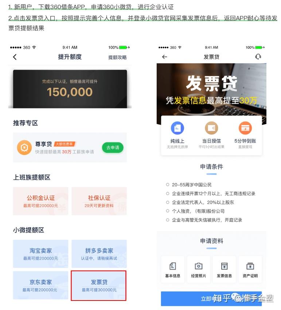This screenshot has width=281, height=310.
Task: Tap the 当日授信 wallet icon
Action: coord(211,128)
